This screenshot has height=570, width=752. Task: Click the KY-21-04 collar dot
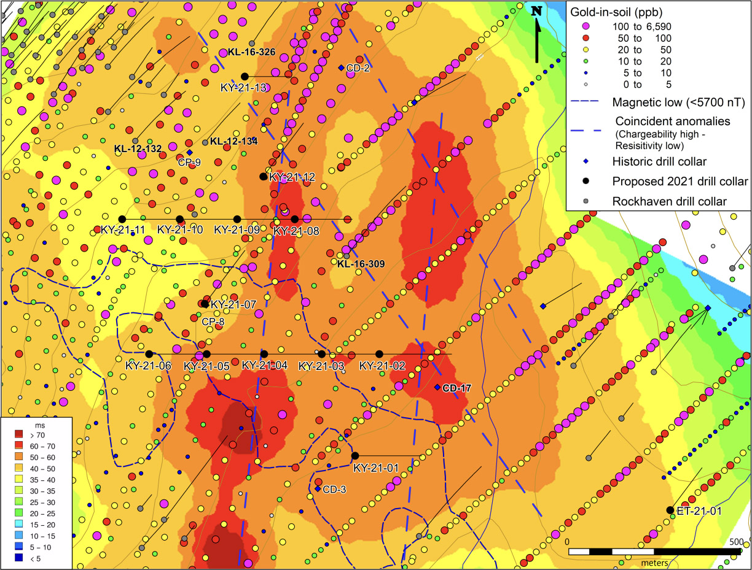click(x=264, y=353)
